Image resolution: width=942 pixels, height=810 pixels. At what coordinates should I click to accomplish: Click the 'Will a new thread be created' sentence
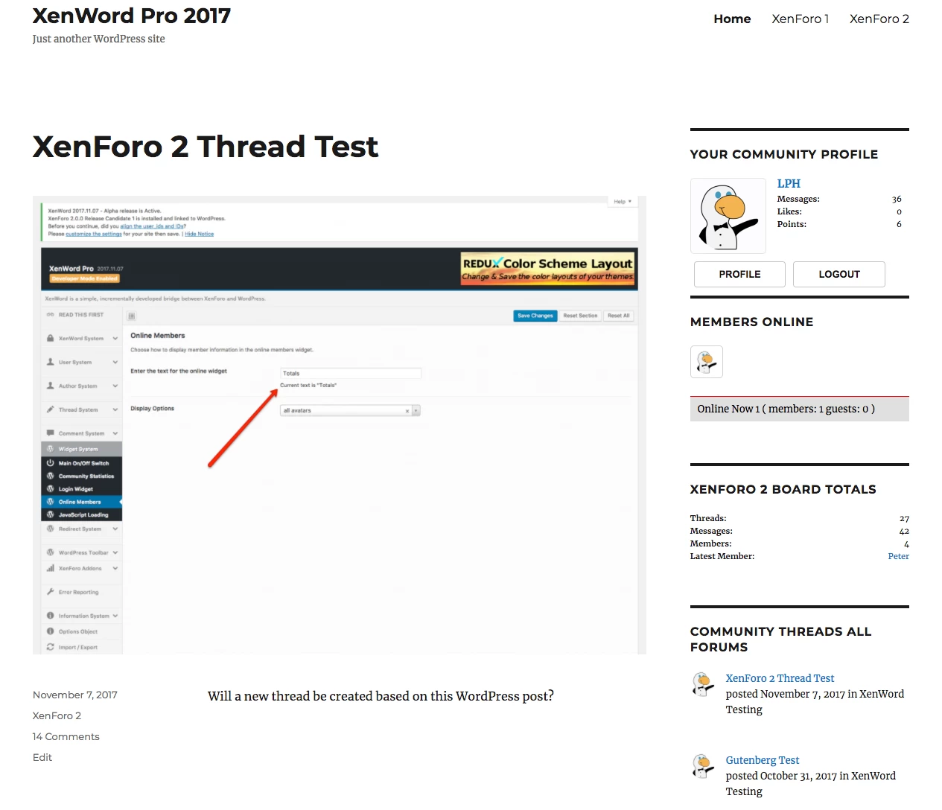point(381,696)
